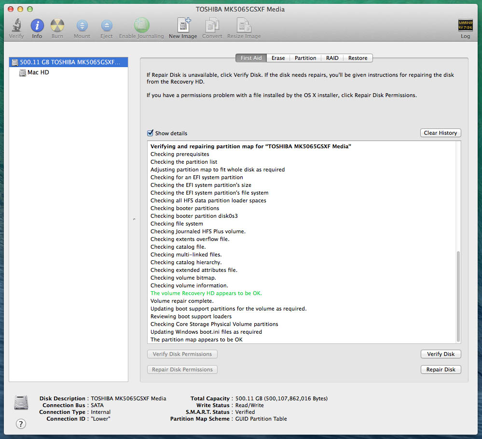This screenshot has width=482, height=439.
Task: Click the Total Capacity '500.11 GB' value
Action: [x=281, y=398]
